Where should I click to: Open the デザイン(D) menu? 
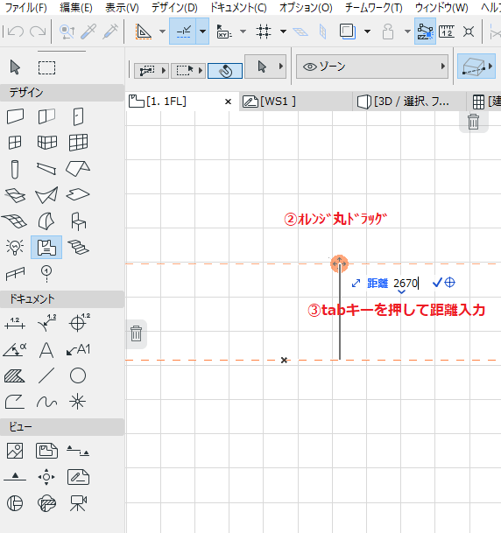click(174, 8)
